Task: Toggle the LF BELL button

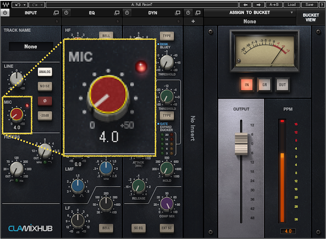Action: (106, 228)
